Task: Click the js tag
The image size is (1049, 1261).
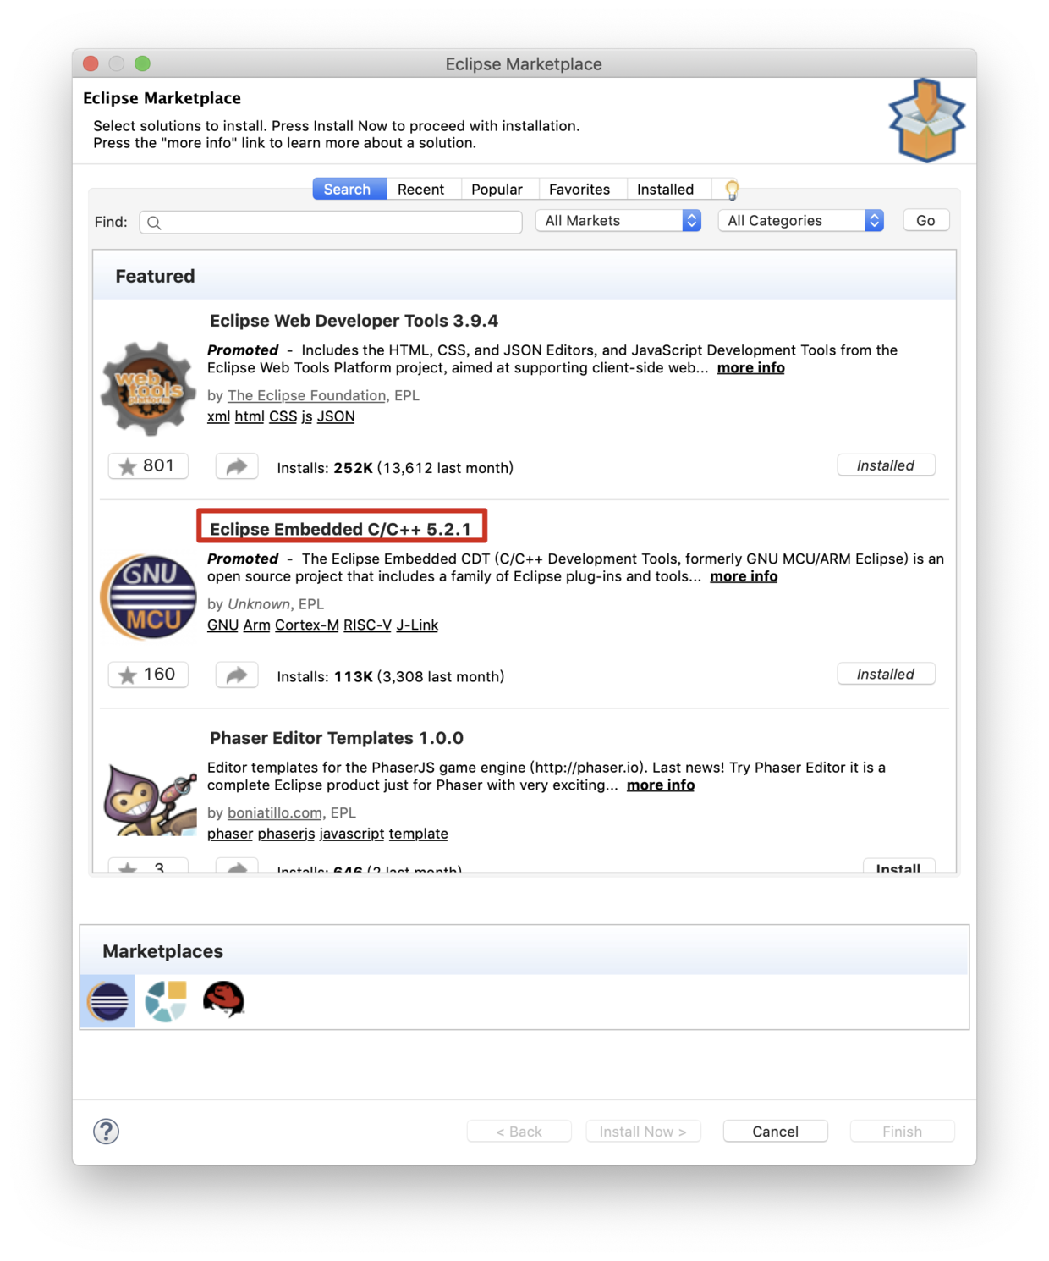Action: 307,416
